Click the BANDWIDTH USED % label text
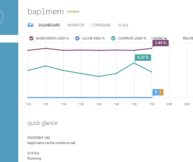 tap(52, 38)
